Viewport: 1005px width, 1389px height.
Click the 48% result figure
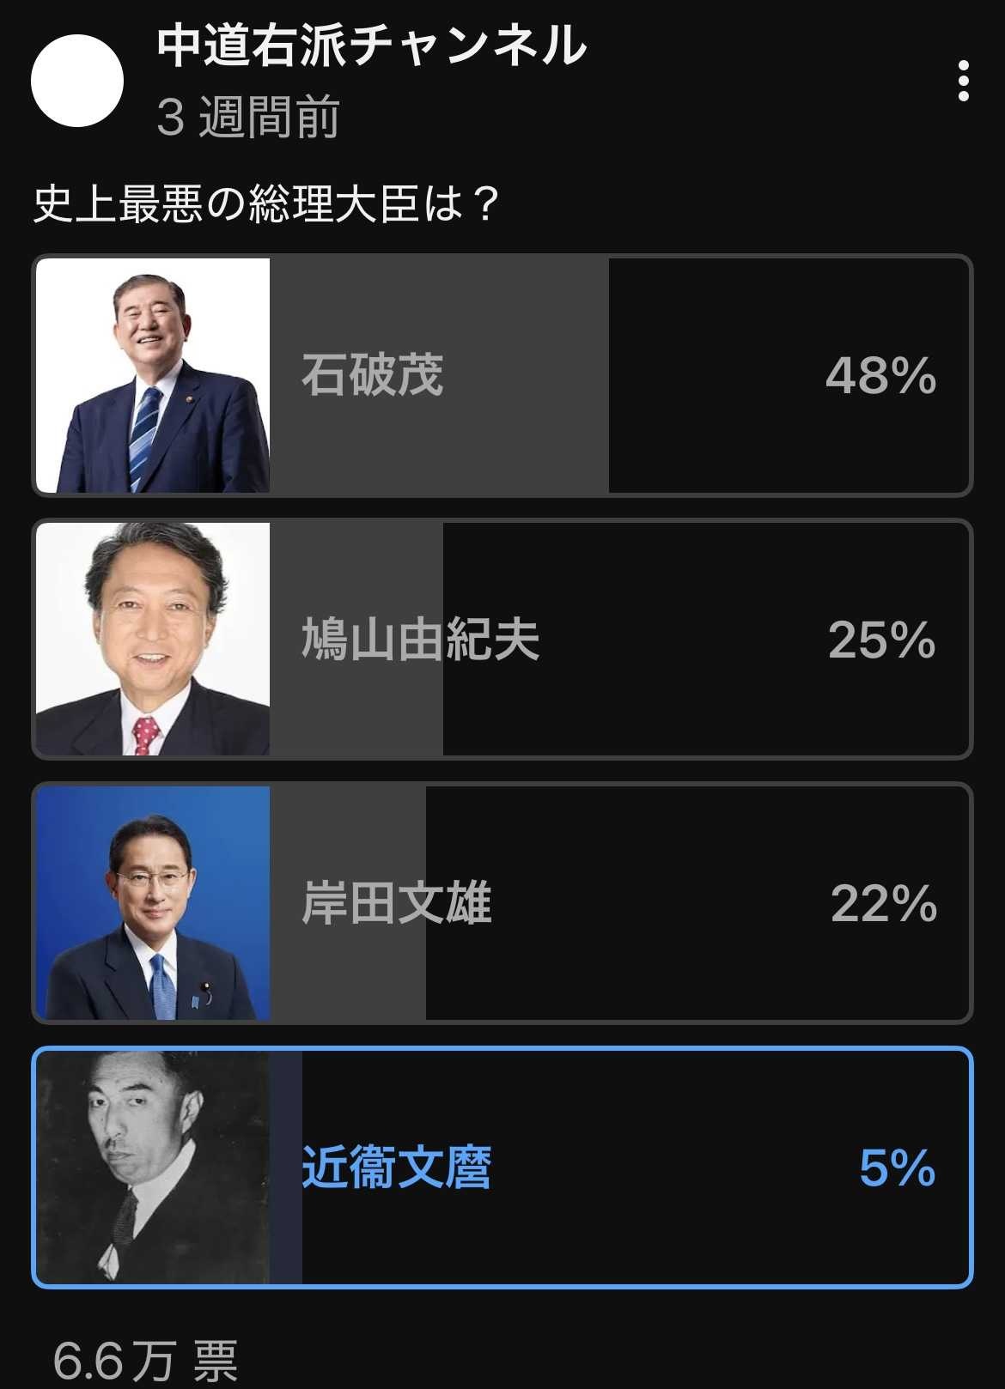point(880,375)
